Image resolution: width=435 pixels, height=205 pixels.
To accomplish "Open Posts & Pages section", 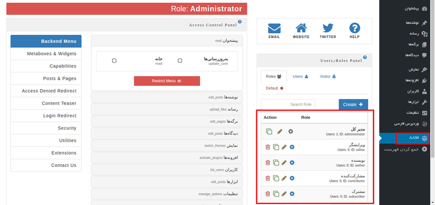I will pos(46,78).
